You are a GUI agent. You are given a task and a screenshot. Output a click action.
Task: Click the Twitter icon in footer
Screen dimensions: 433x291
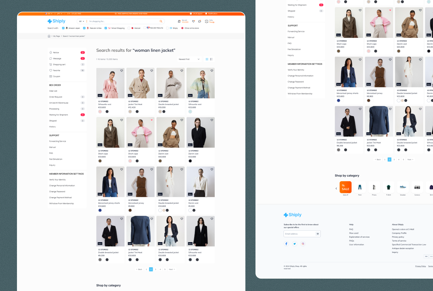tap(295, 244)
